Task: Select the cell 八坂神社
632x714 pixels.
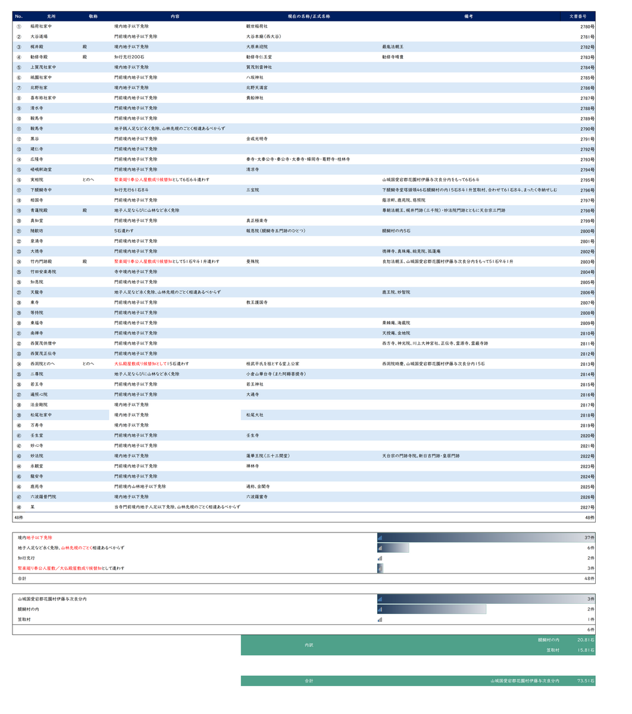Action: tap(255, 77)
